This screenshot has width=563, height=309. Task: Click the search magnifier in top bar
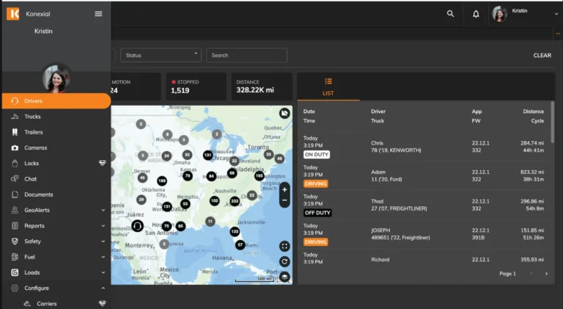(451, 13)
